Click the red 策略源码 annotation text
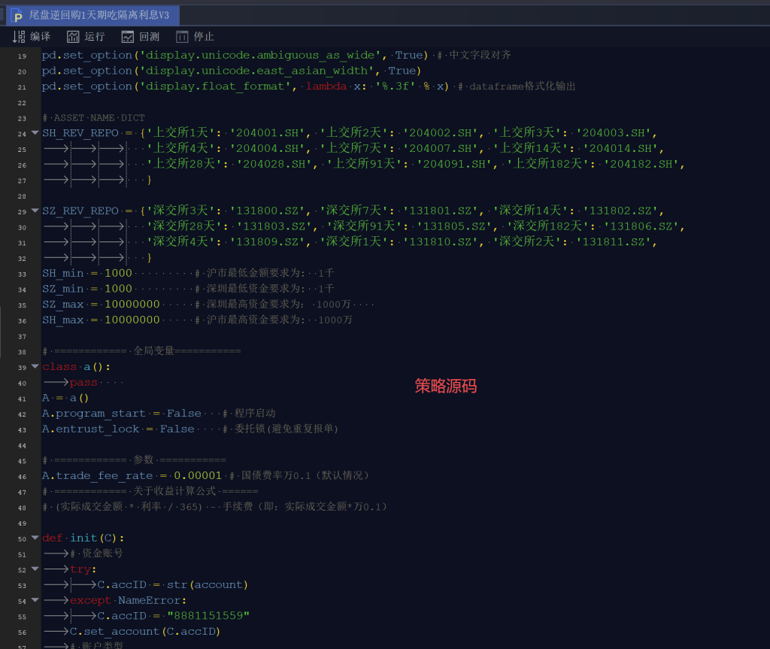Image resolution: width=770 pixels, height=649 pixels. (445, 387)
